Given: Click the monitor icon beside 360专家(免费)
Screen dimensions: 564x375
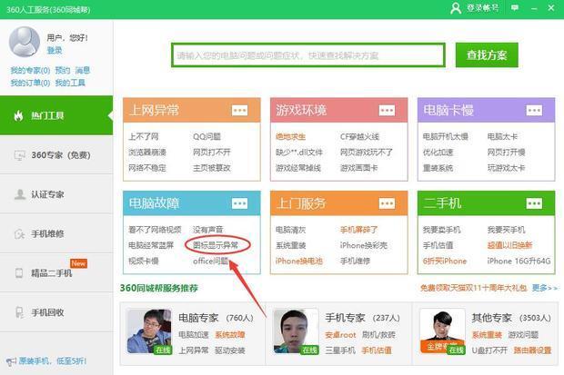Looking at the screenshot, I should point(17,155).
